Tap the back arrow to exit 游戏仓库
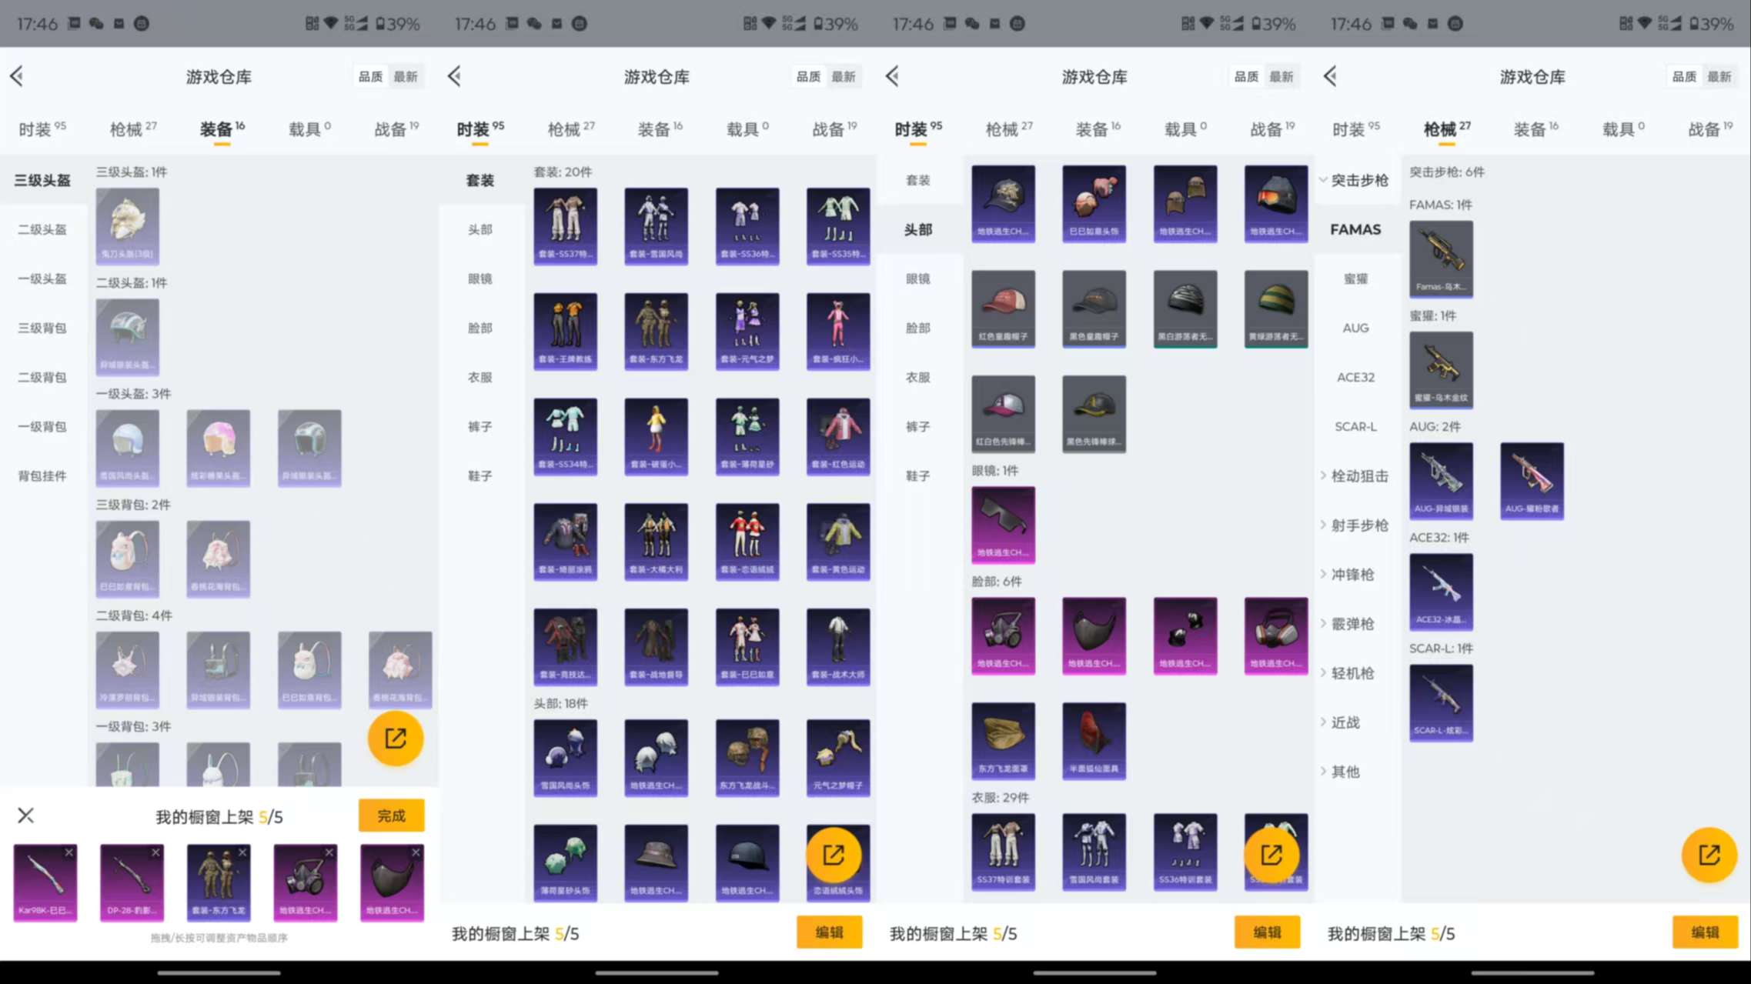 click(17, 76)
